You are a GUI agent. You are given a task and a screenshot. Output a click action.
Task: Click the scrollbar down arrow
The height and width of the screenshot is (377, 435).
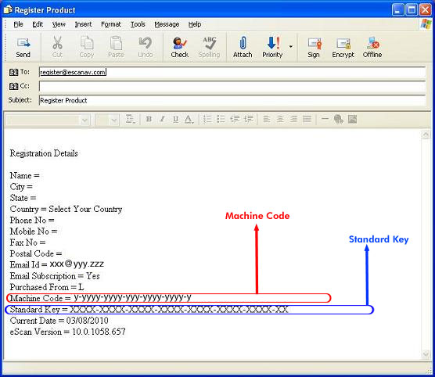(426, 354)
